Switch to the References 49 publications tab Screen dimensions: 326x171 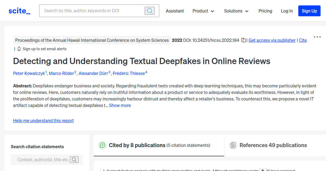(x=273, y=145)
